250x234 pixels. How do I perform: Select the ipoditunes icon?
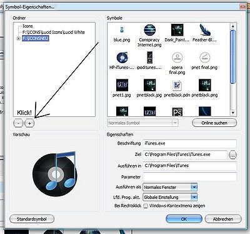coord(149,58)
